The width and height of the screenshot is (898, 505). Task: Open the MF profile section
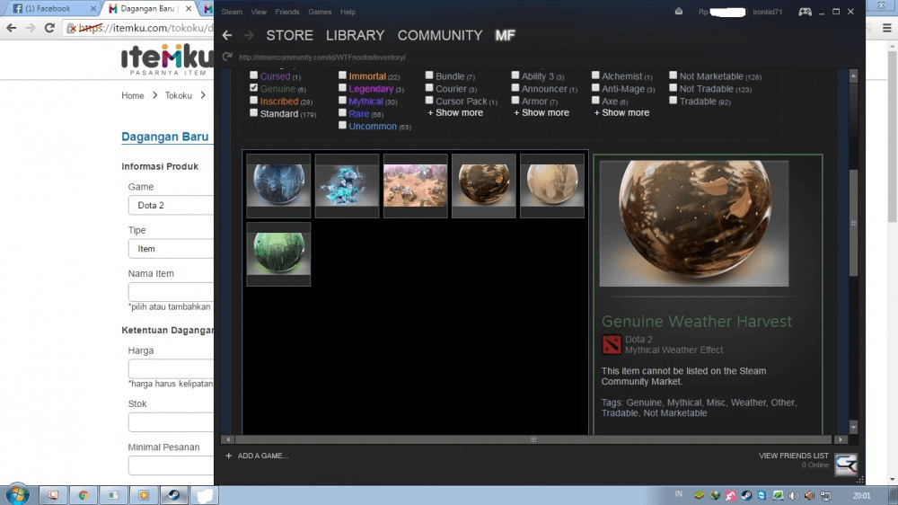pyautogui.click(x=505, y=36)
